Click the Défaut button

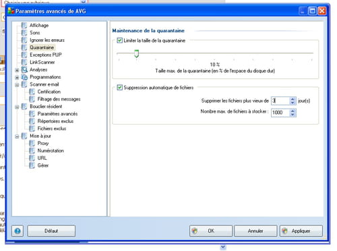click(51, 231)
